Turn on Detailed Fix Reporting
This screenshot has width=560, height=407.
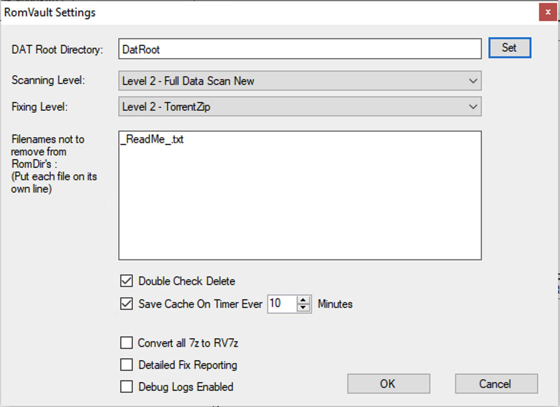pyautogui.click(x=126, y=365)
